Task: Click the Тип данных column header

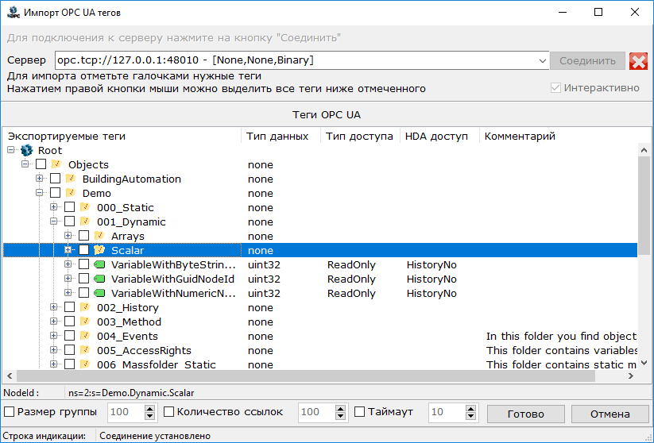Action: click(281, 137)
